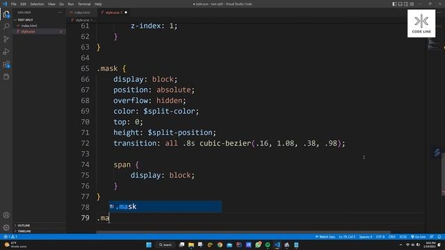Open the Help menu
445x250 pixels.
click(98, 4)
